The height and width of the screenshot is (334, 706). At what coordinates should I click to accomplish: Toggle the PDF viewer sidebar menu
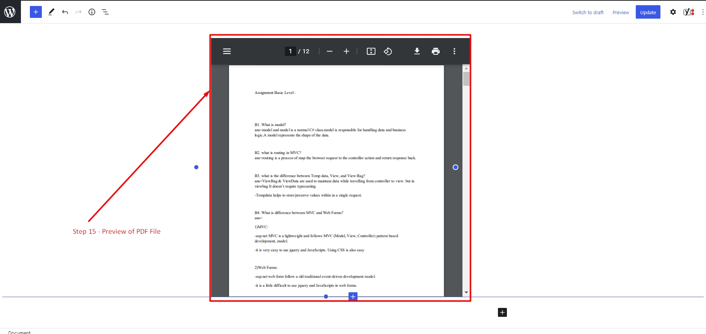(x=227, y=51)
